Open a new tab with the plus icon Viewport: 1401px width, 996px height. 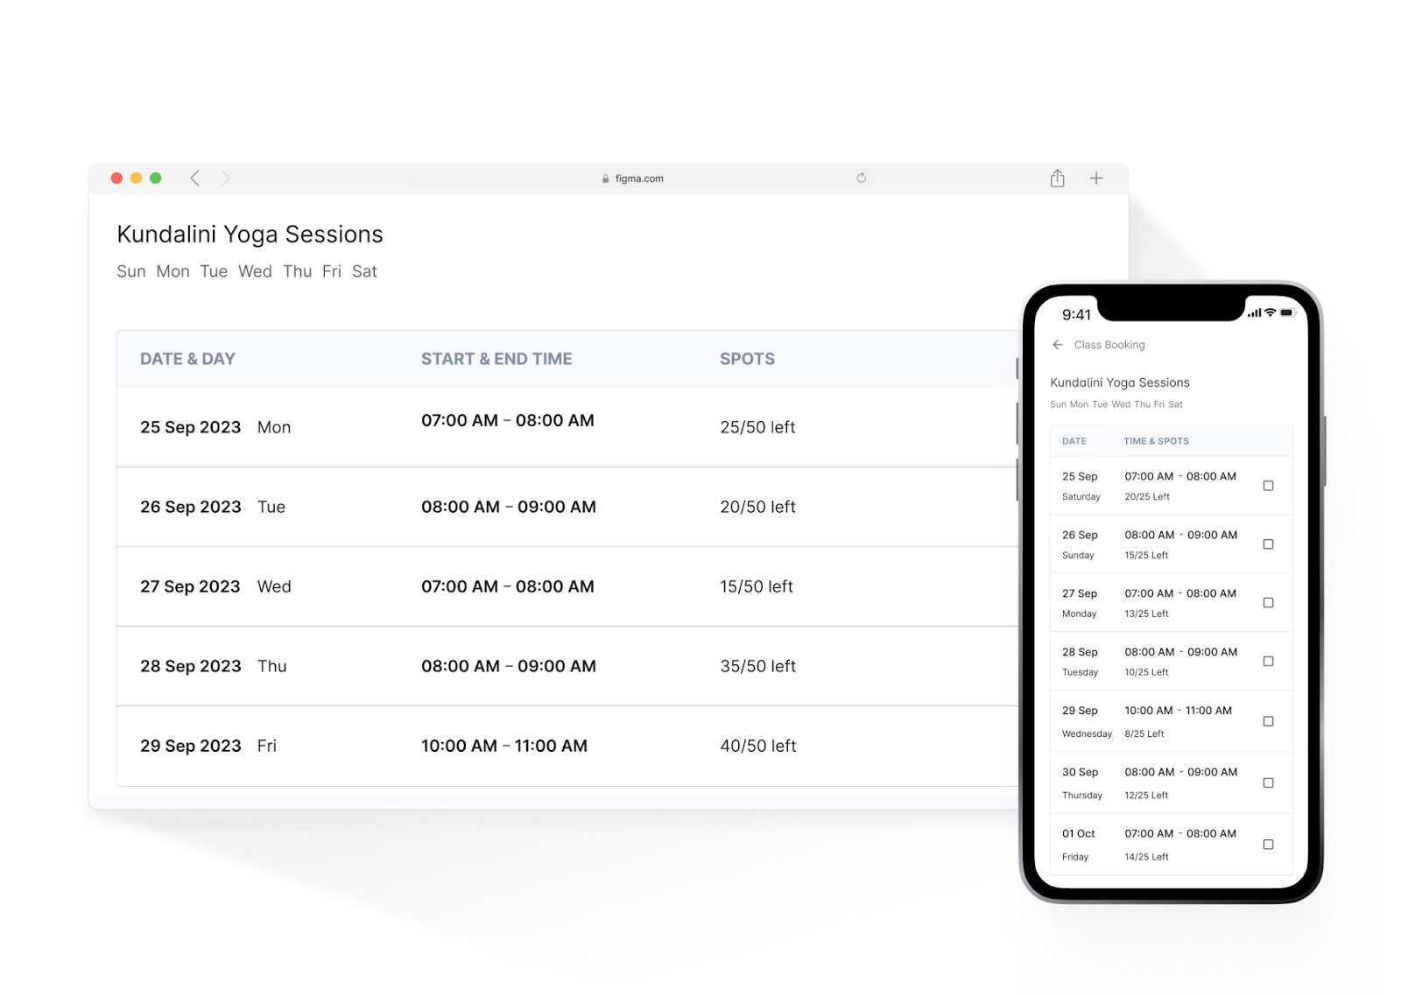(1096, 178)
